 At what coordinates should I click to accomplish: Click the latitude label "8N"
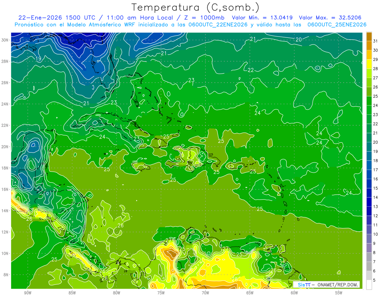pyautogui.click(x=6, y=275)
